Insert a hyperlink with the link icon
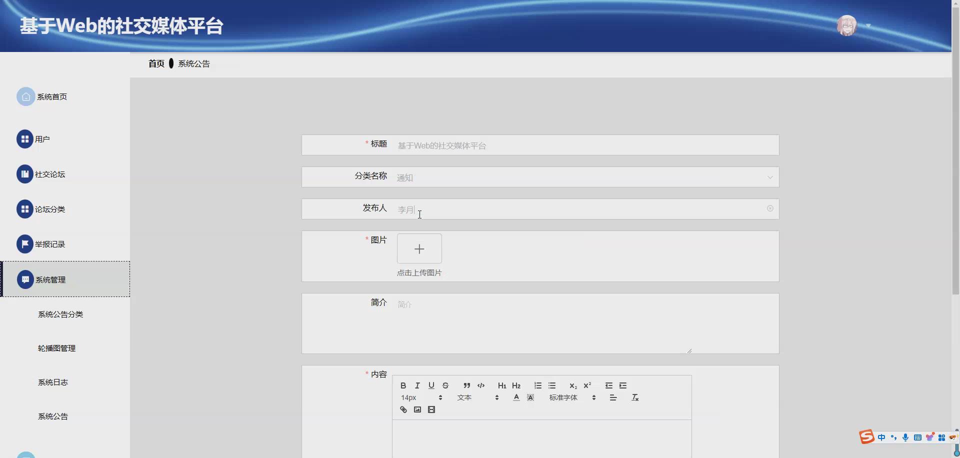 pyautogui.click(x=403, y=409)
